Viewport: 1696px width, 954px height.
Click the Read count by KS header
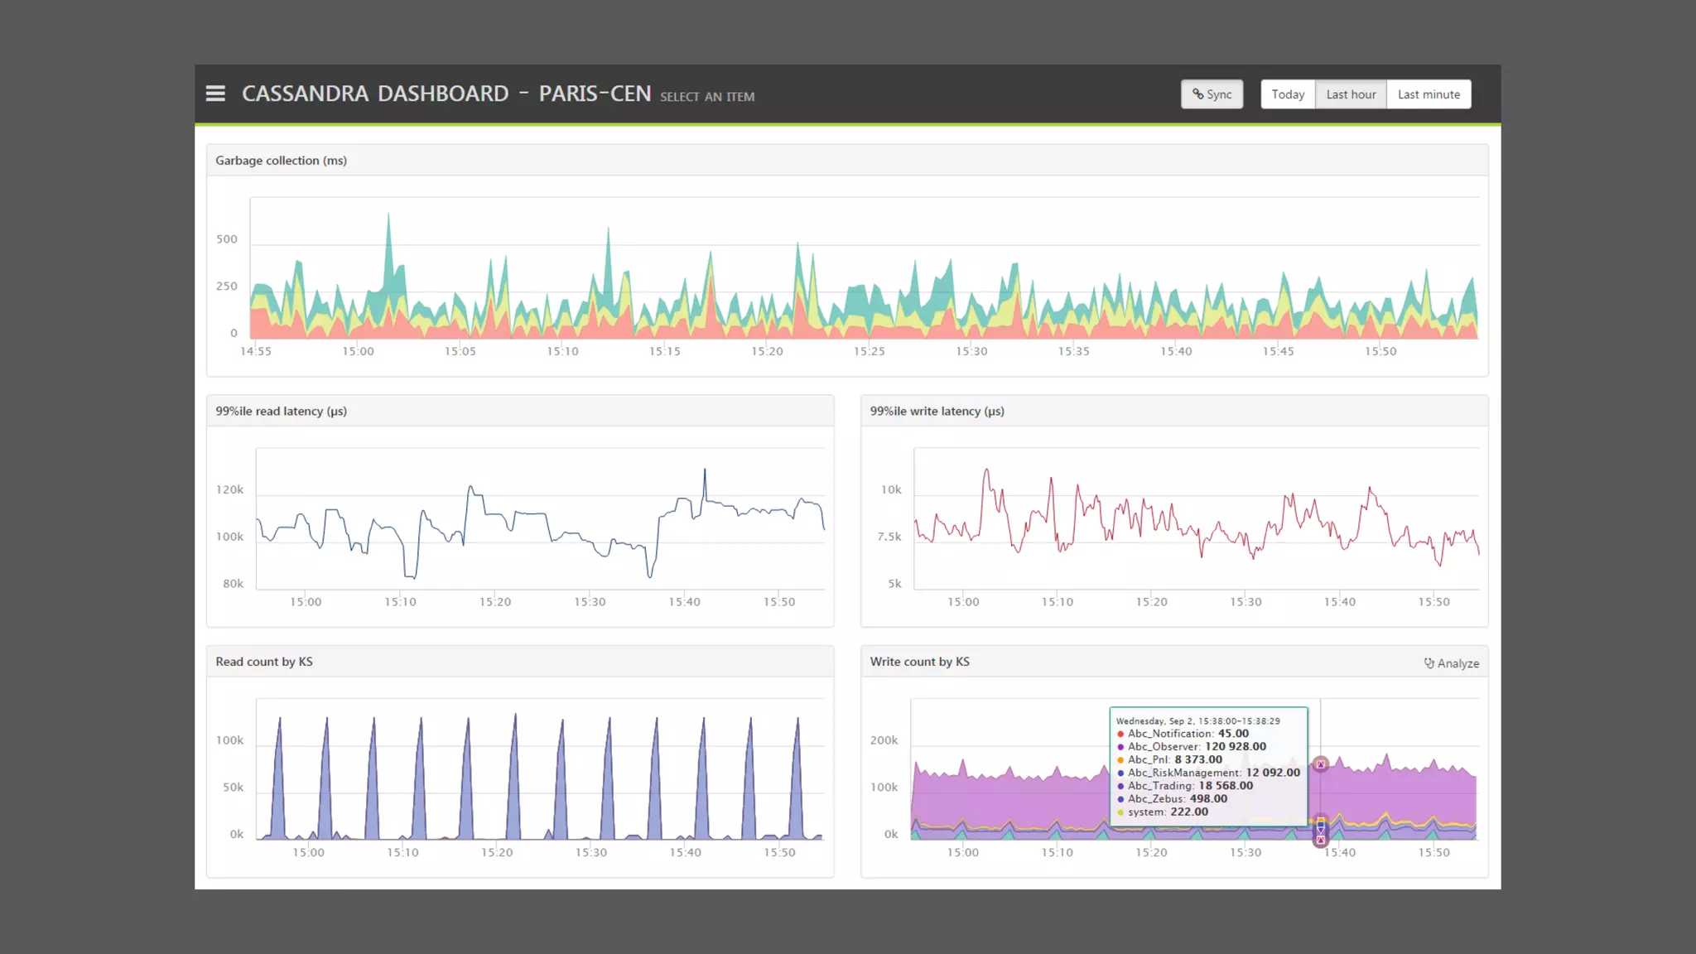click(264, 662)
